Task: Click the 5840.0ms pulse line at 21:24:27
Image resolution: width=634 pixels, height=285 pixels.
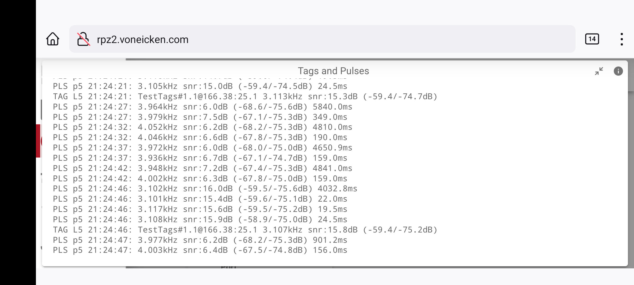Action: click(202, 107)
